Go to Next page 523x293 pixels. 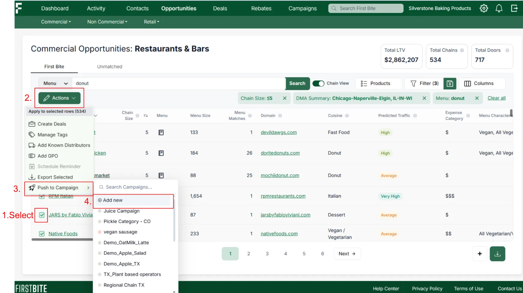pos(347,254)
